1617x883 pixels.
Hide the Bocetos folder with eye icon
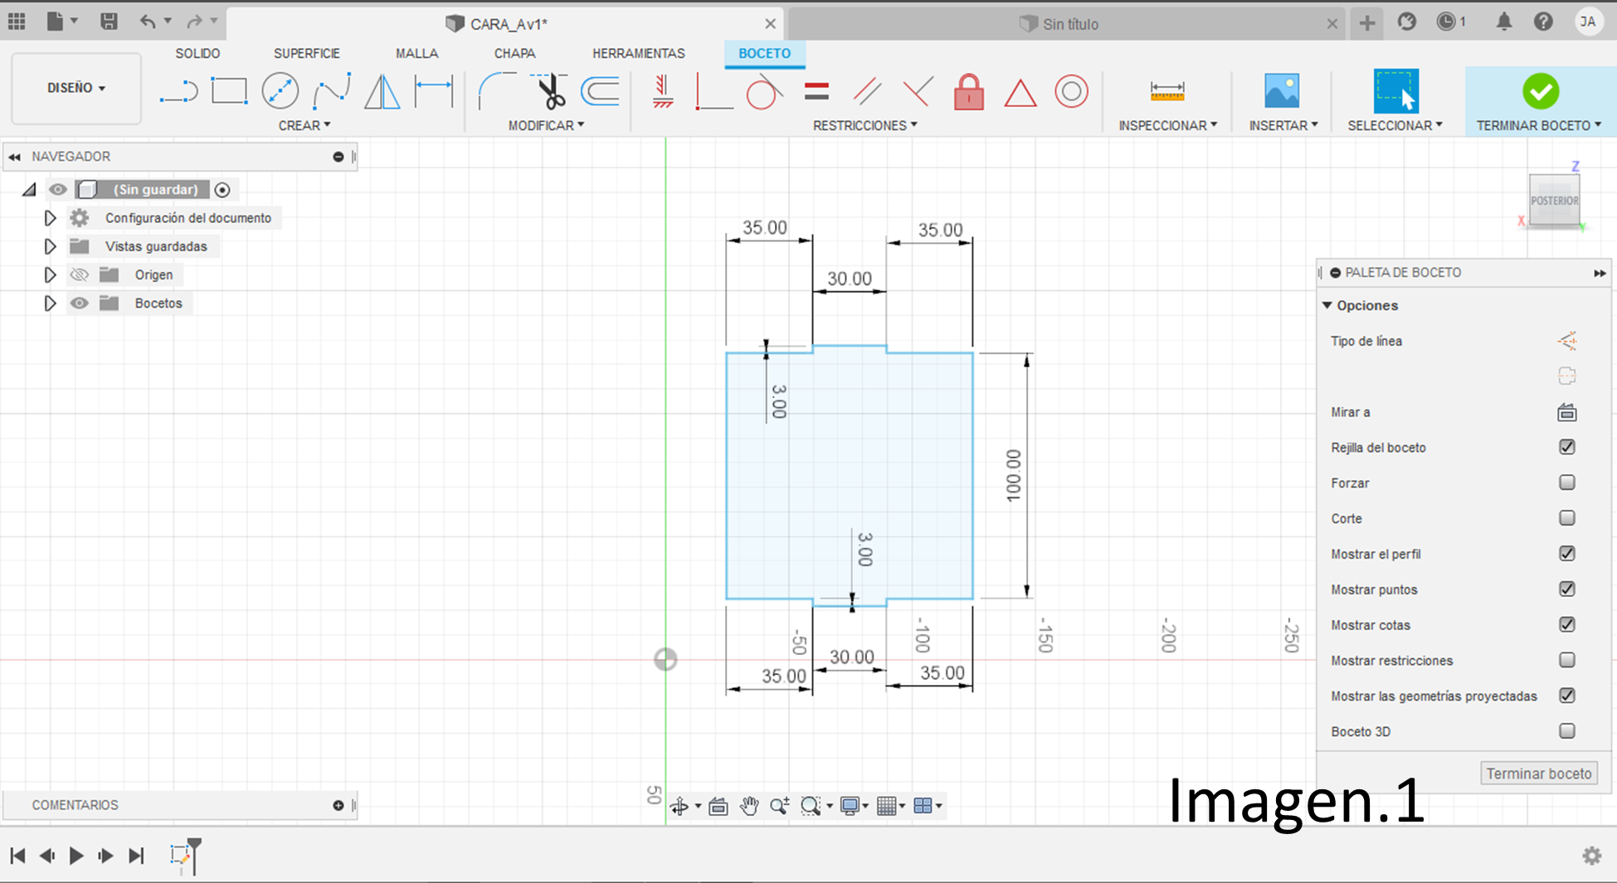click(79, 303)
